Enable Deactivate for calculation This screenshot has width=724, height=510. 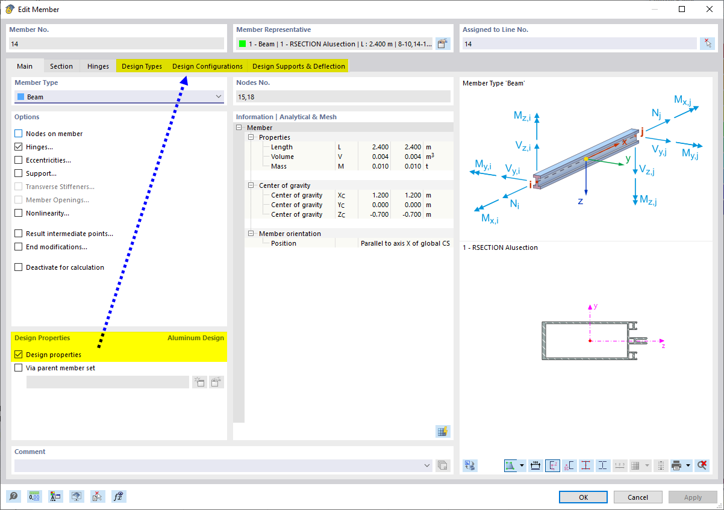[19, 267]
